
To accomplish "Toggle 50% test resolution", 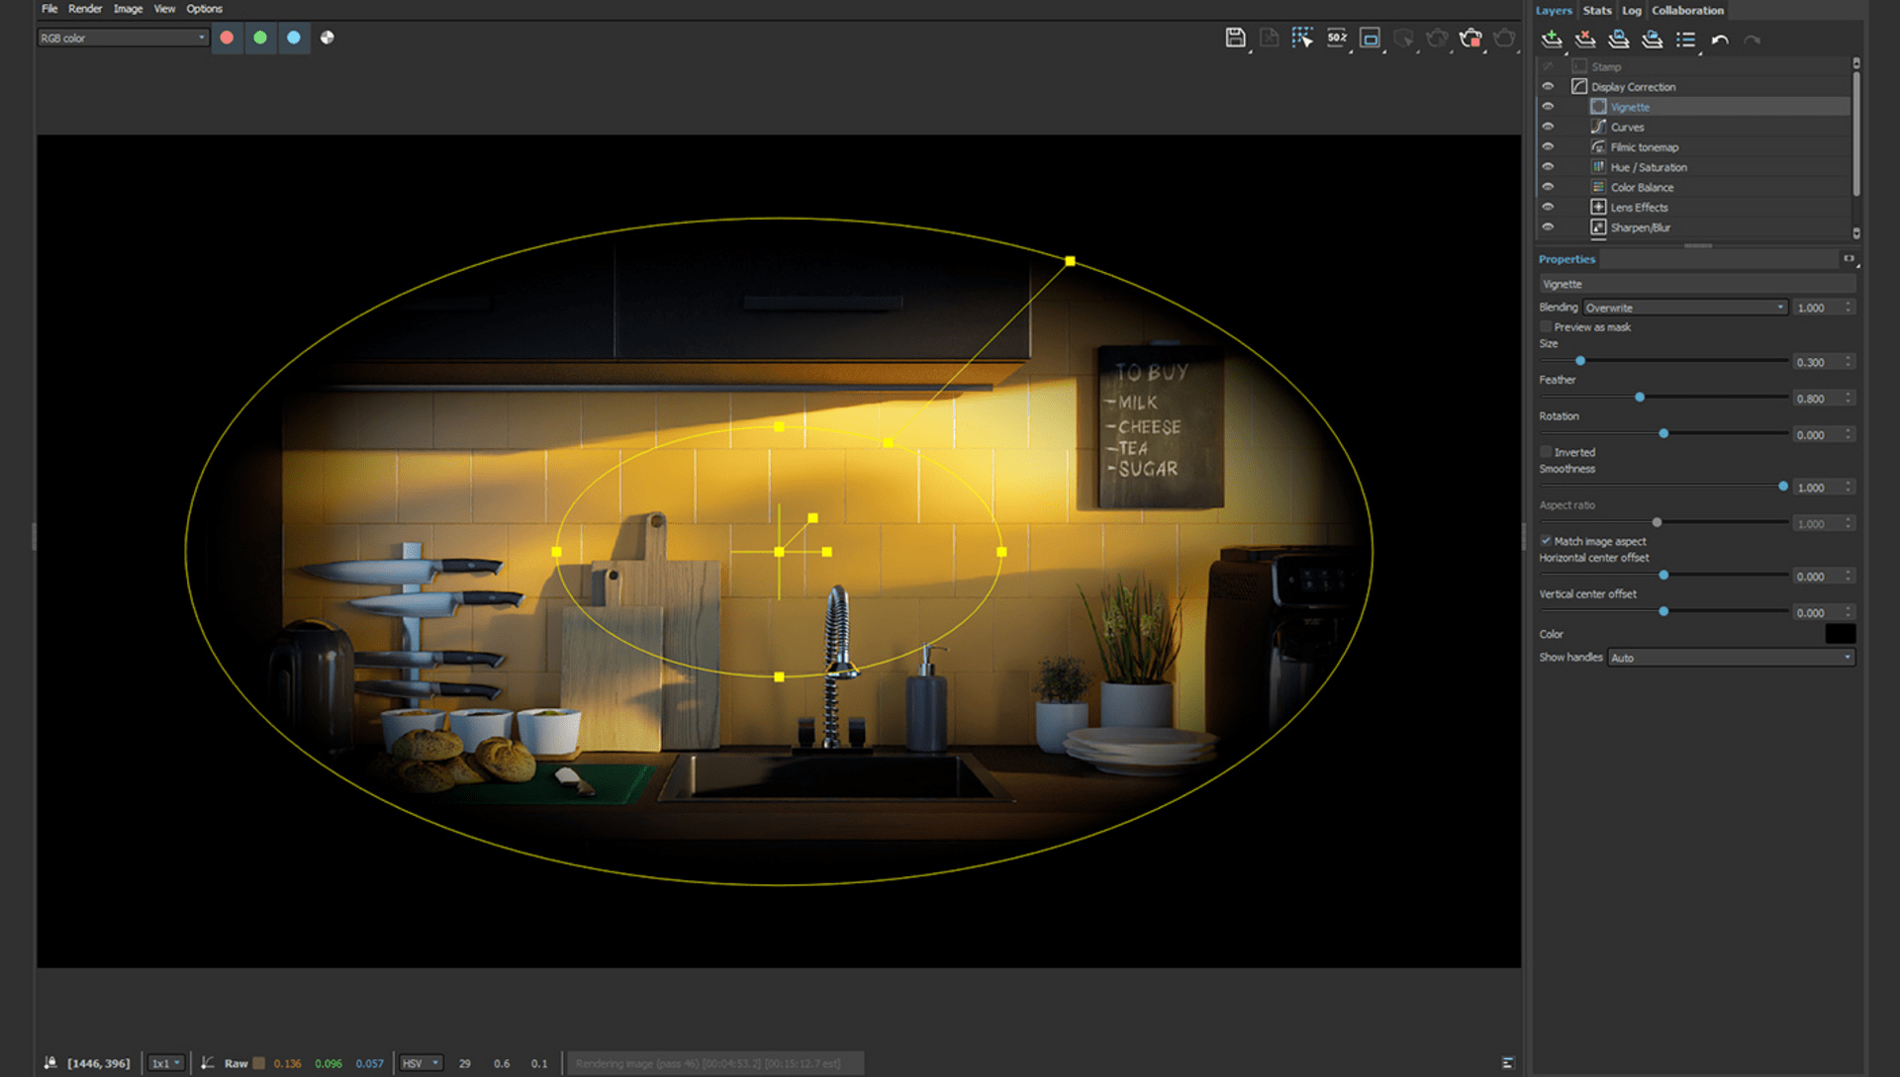I will (1336, 38).
